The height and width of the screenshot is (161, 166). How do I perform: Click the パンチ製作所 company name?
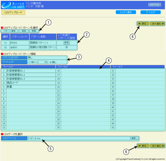click(x=33, y=3)
